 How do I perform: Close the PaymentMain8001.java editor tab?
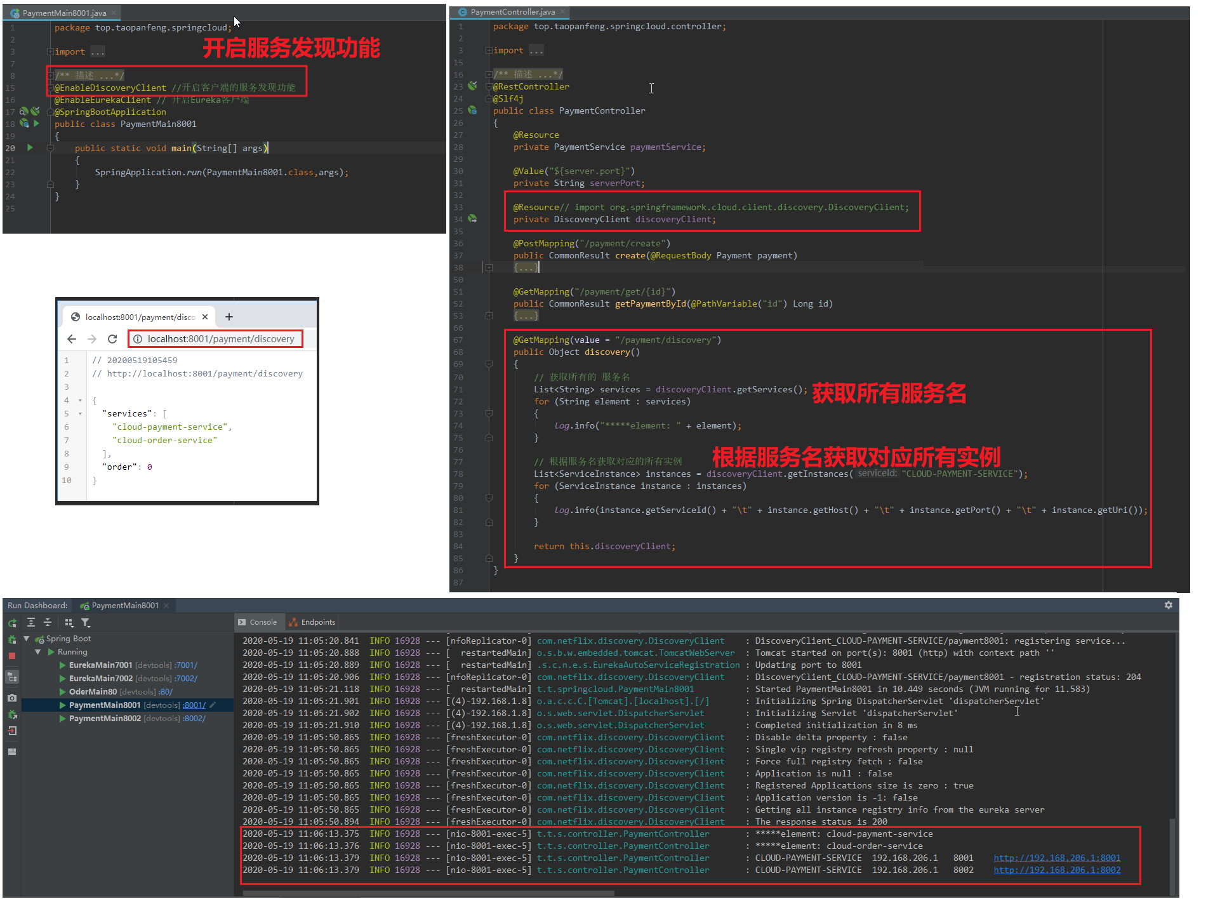point(114,13)
